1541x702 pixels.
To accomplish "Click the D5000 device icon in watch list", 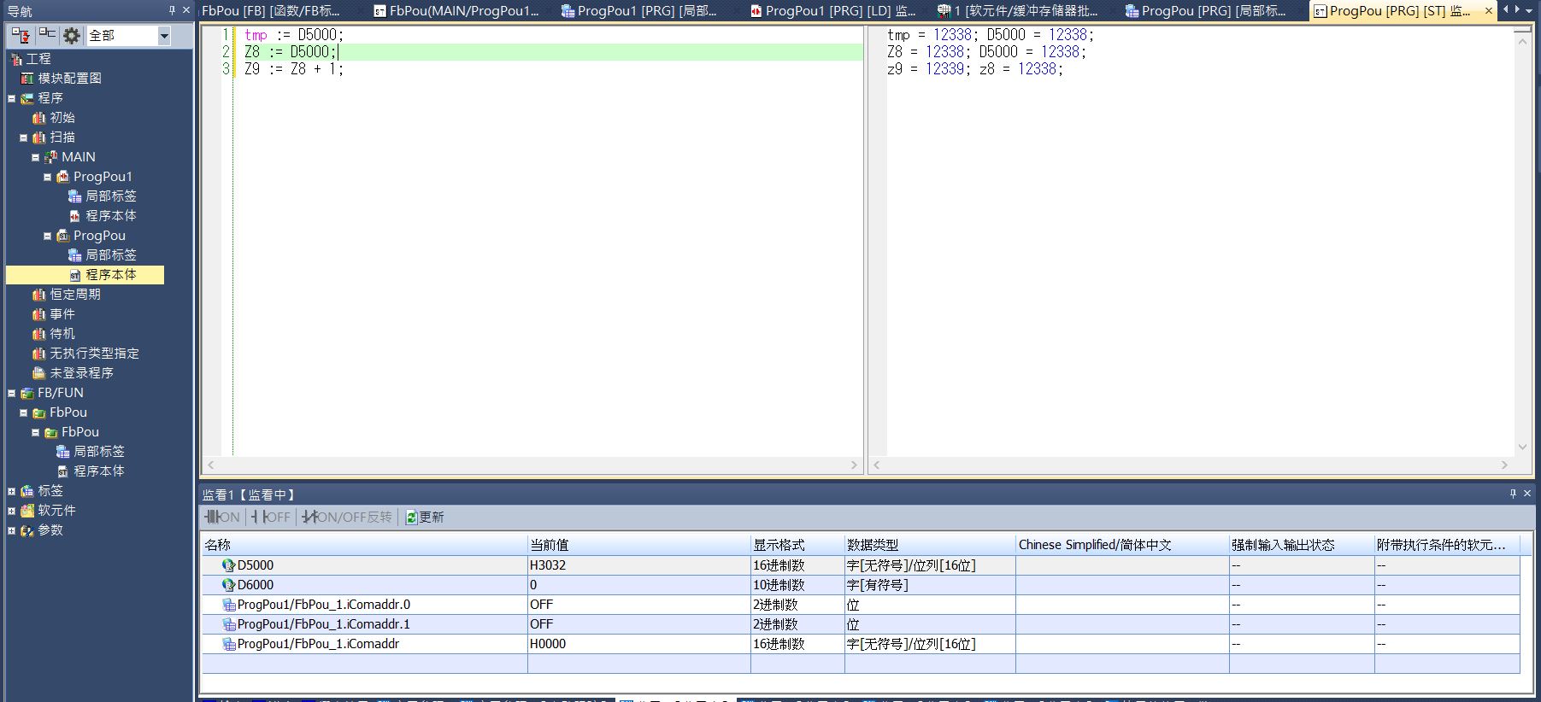I will pyautogui.click(x=228, y=565).
